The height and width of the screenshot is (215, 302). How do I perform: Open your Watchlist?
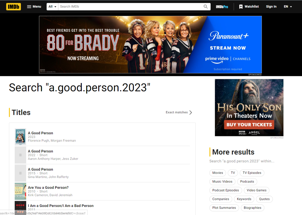249,7
